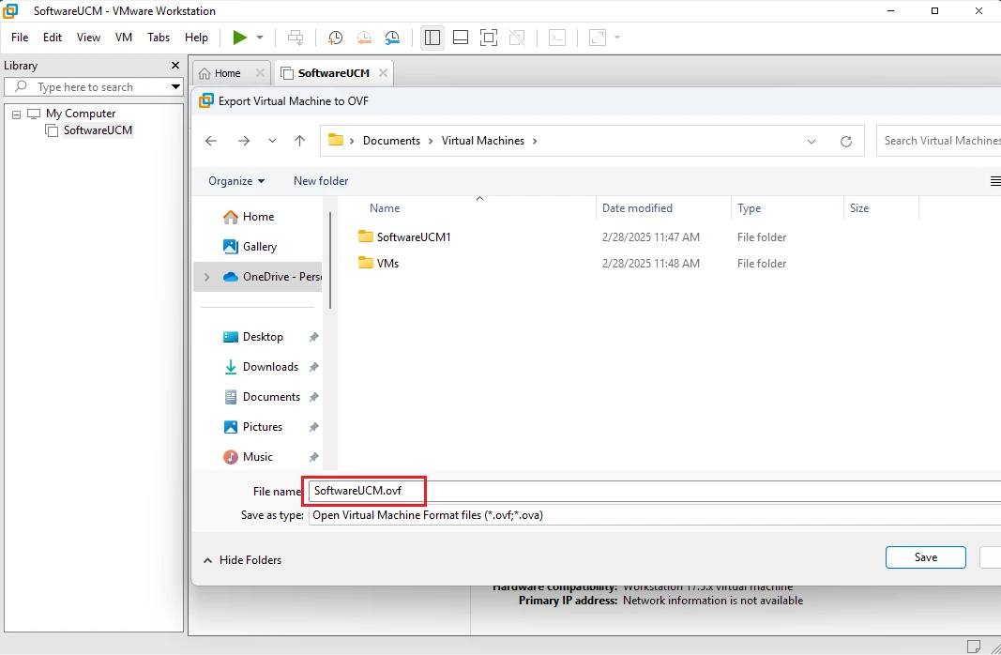Open the VM menu
The height and width of the screenshot is (655, 1001).
point(124,38)
